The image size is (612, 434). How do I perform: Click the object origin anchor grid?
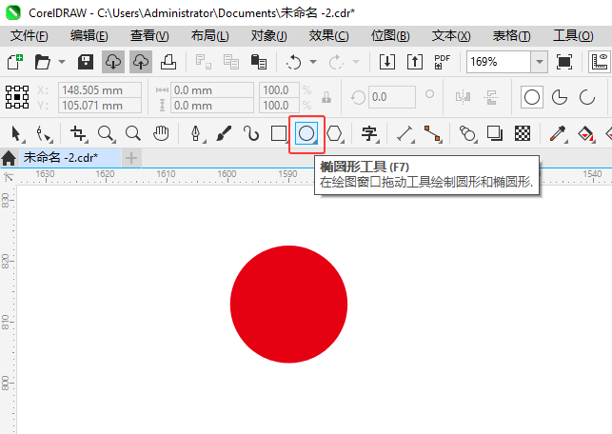pyautogui.click(x=17, y=97)
